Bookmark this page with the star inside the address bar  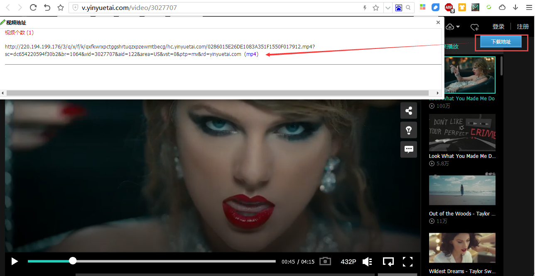click(375, 7)
